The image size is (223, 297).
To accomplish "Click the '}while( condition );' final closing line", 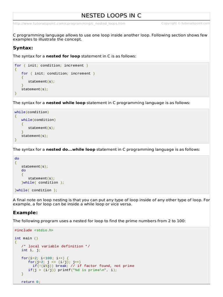I will point(36,190).
